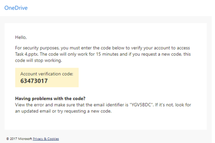The image size is (215, 143).
Task: Select the email identifier "YGV5BDC"
Action: pos(142,105)
